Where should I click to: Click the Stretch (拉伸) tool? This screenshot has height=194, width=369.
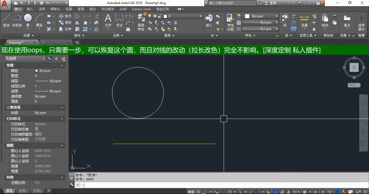click(x=65, y=29)
